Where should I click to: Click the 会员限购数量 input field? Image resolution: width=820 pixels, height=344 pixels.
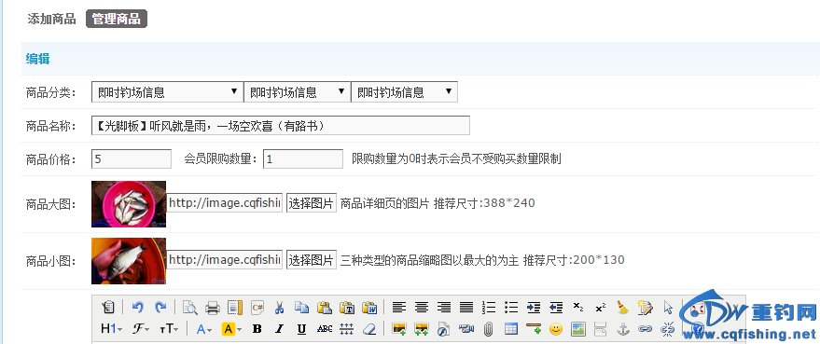303,158
